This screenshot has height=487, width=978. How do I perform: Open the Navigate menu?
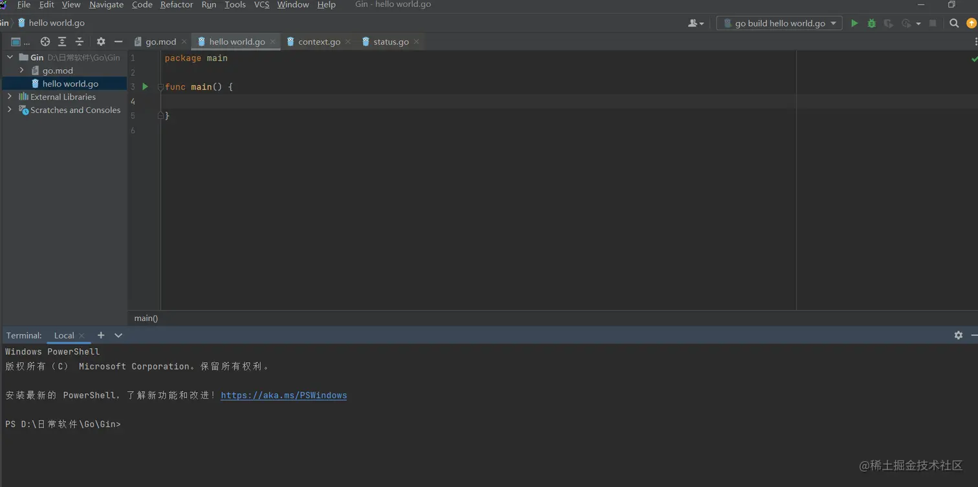click(106, 5)
